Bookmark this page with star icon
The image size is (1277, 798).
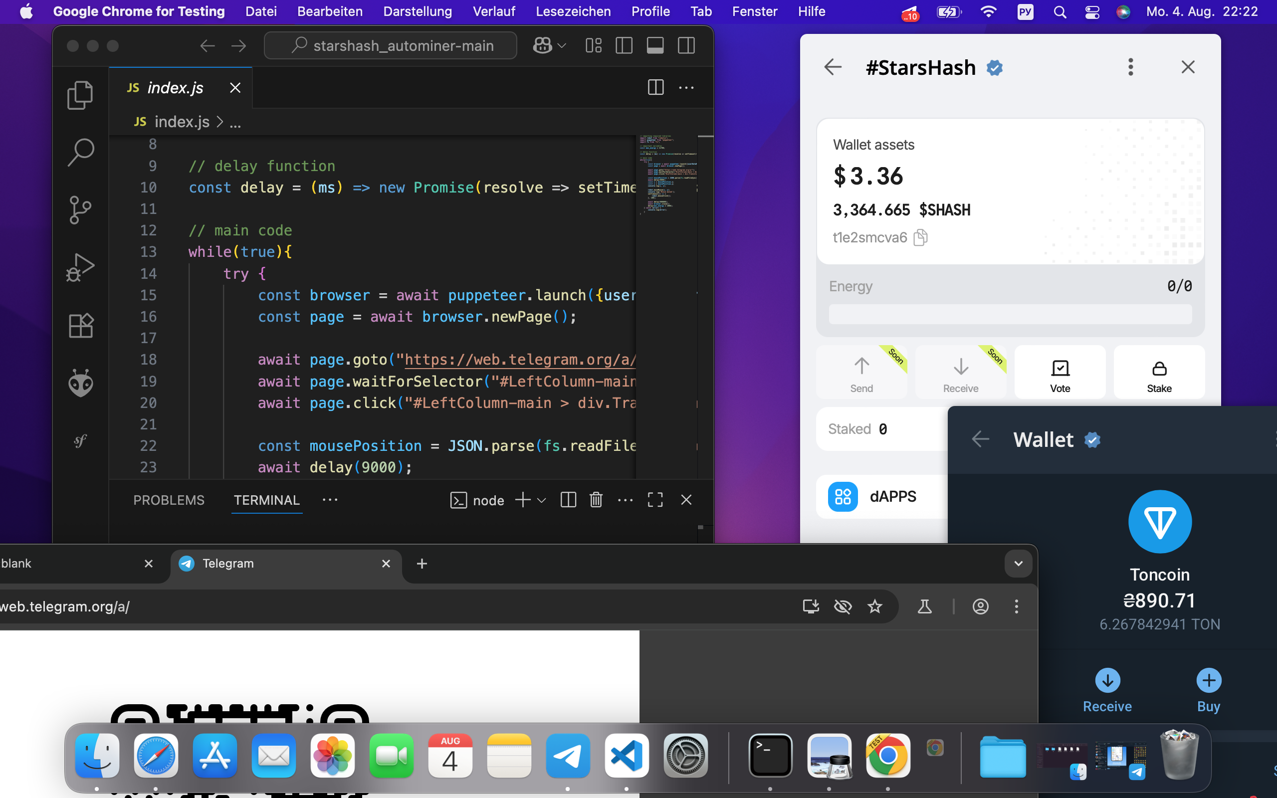875,606
